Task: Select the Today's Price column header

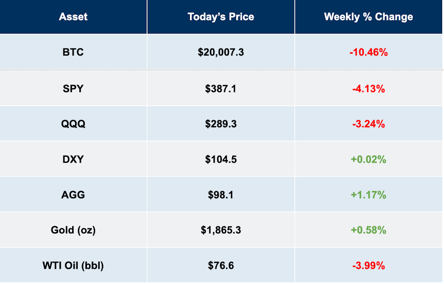Action: pos(221,17)
